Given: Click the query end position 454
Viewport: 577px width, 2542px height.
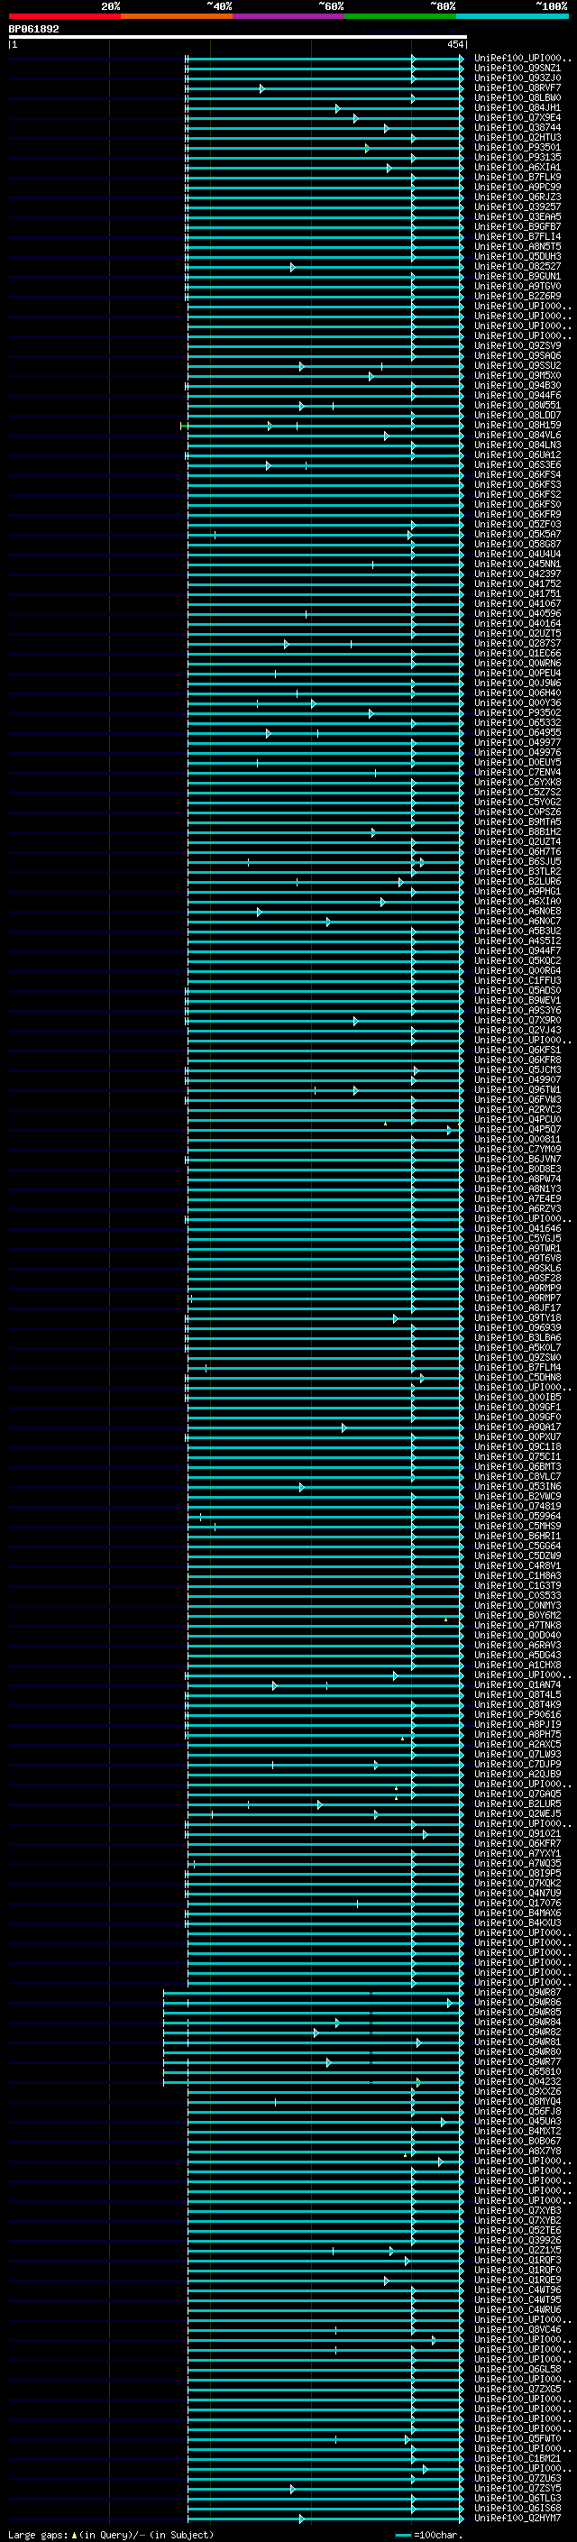Looking at the screenshot, I should (x=455, y=44).
